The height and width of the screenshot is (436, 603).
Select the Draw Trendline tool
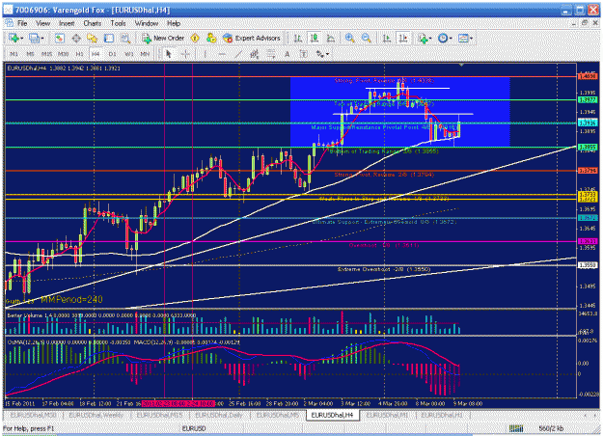point(238,54)
